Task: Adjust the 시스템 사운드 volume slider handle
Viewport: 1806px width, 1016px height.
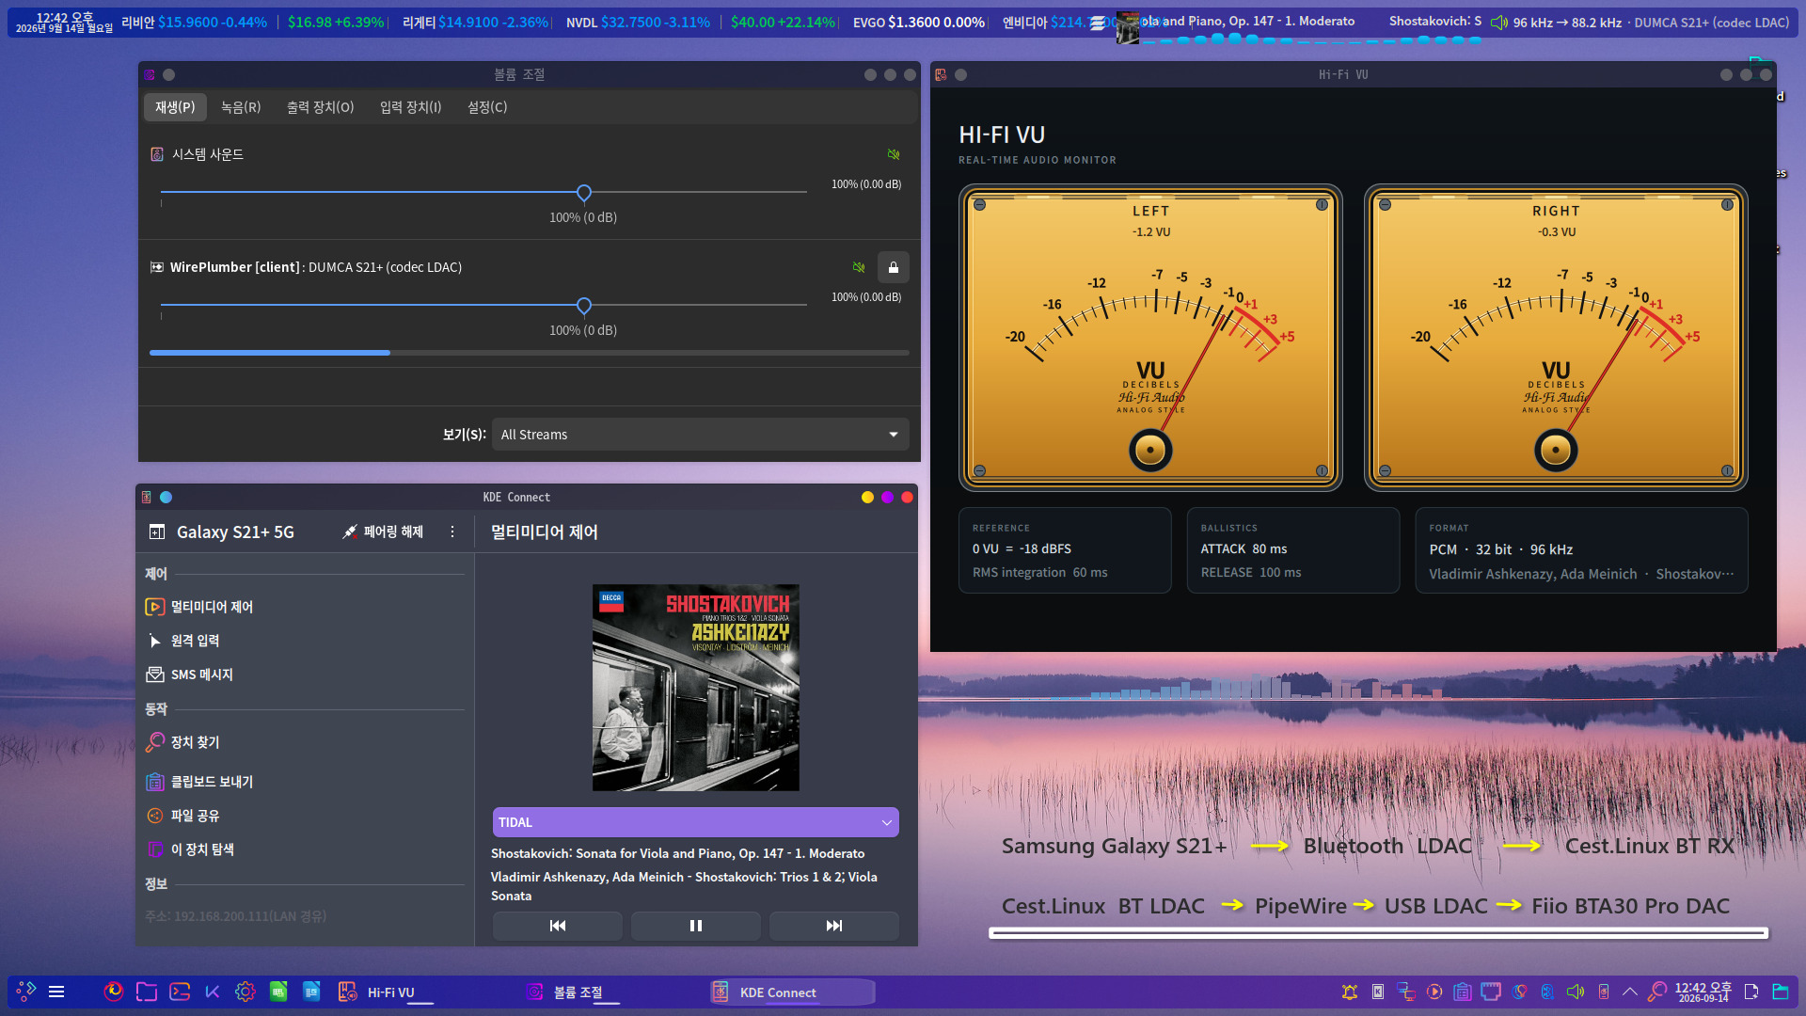Action: pyautogui.click(x=584, y=193)
